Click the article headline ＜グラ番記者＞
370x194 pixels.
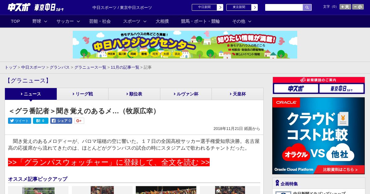point(84,111)
